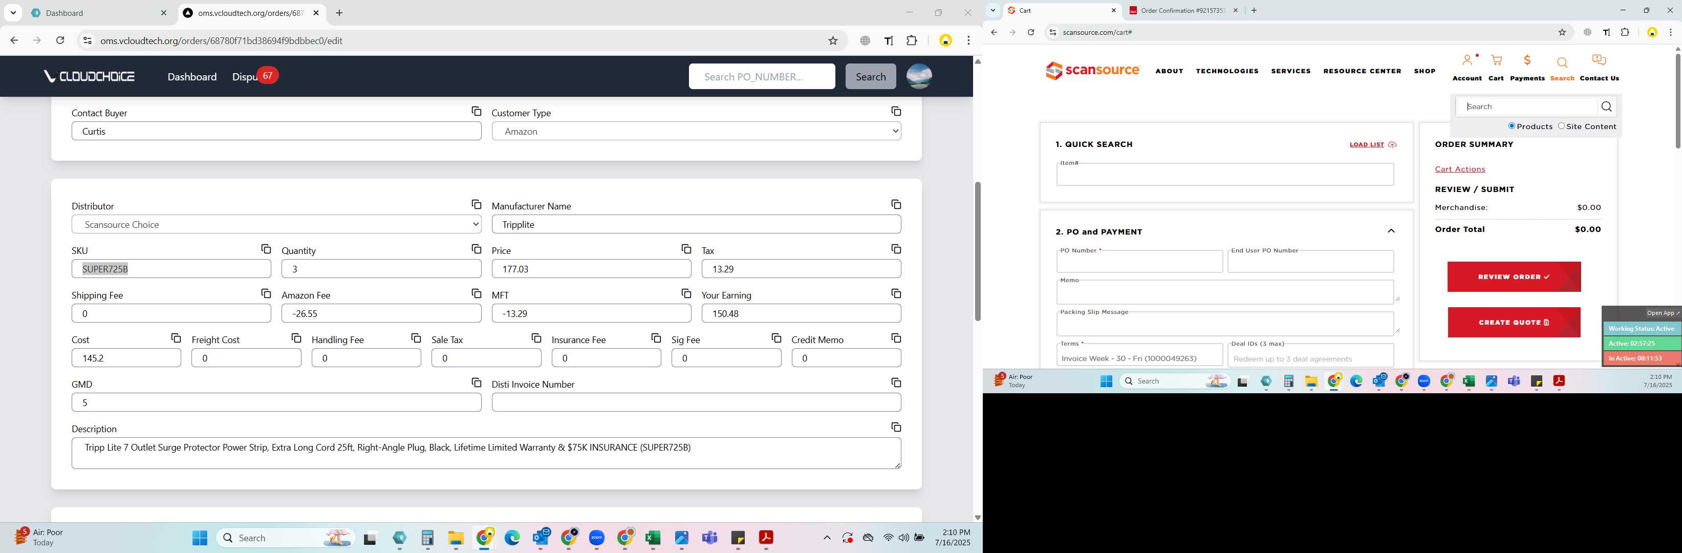Image resolution: width=1682 pixels, height=553 pixels.
Task: Open tab search dropdown in OMS browser
Action: tap(13, 13)
